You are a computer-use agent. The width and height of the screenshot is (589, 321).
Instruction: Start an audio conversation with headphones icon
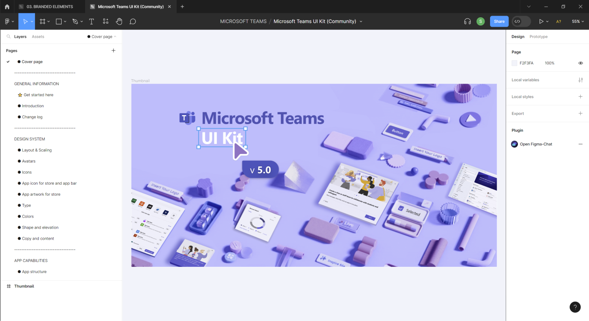[467, 22]
